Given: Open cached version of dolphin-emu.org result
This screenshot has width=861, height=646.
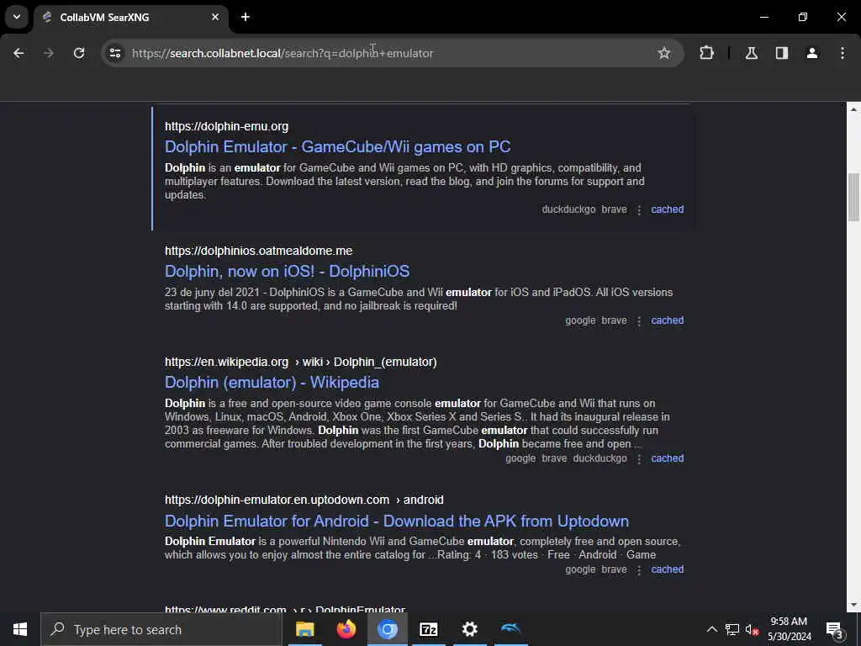Looking at the screenshot, I should click(667, 209).
